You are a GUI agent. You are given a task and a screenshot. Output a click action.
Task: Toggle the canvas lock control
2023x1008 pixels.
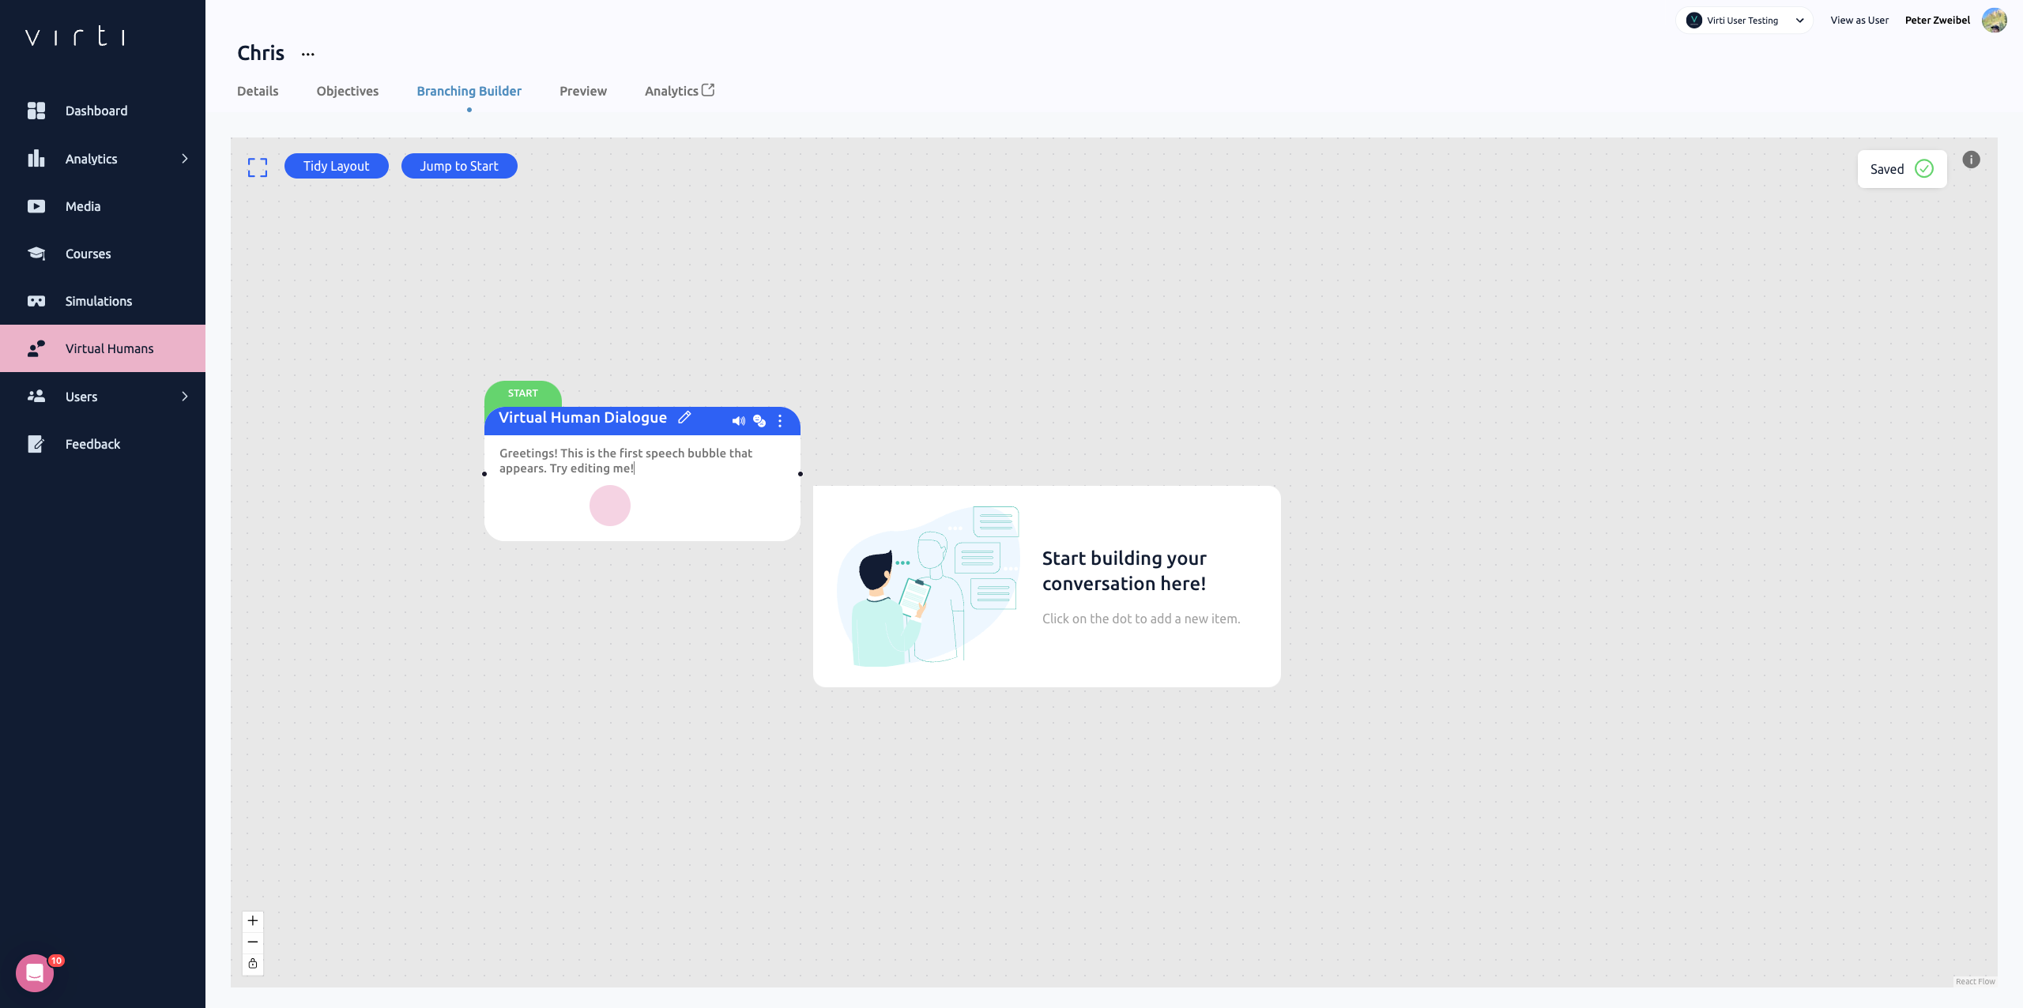coord(253,963)
